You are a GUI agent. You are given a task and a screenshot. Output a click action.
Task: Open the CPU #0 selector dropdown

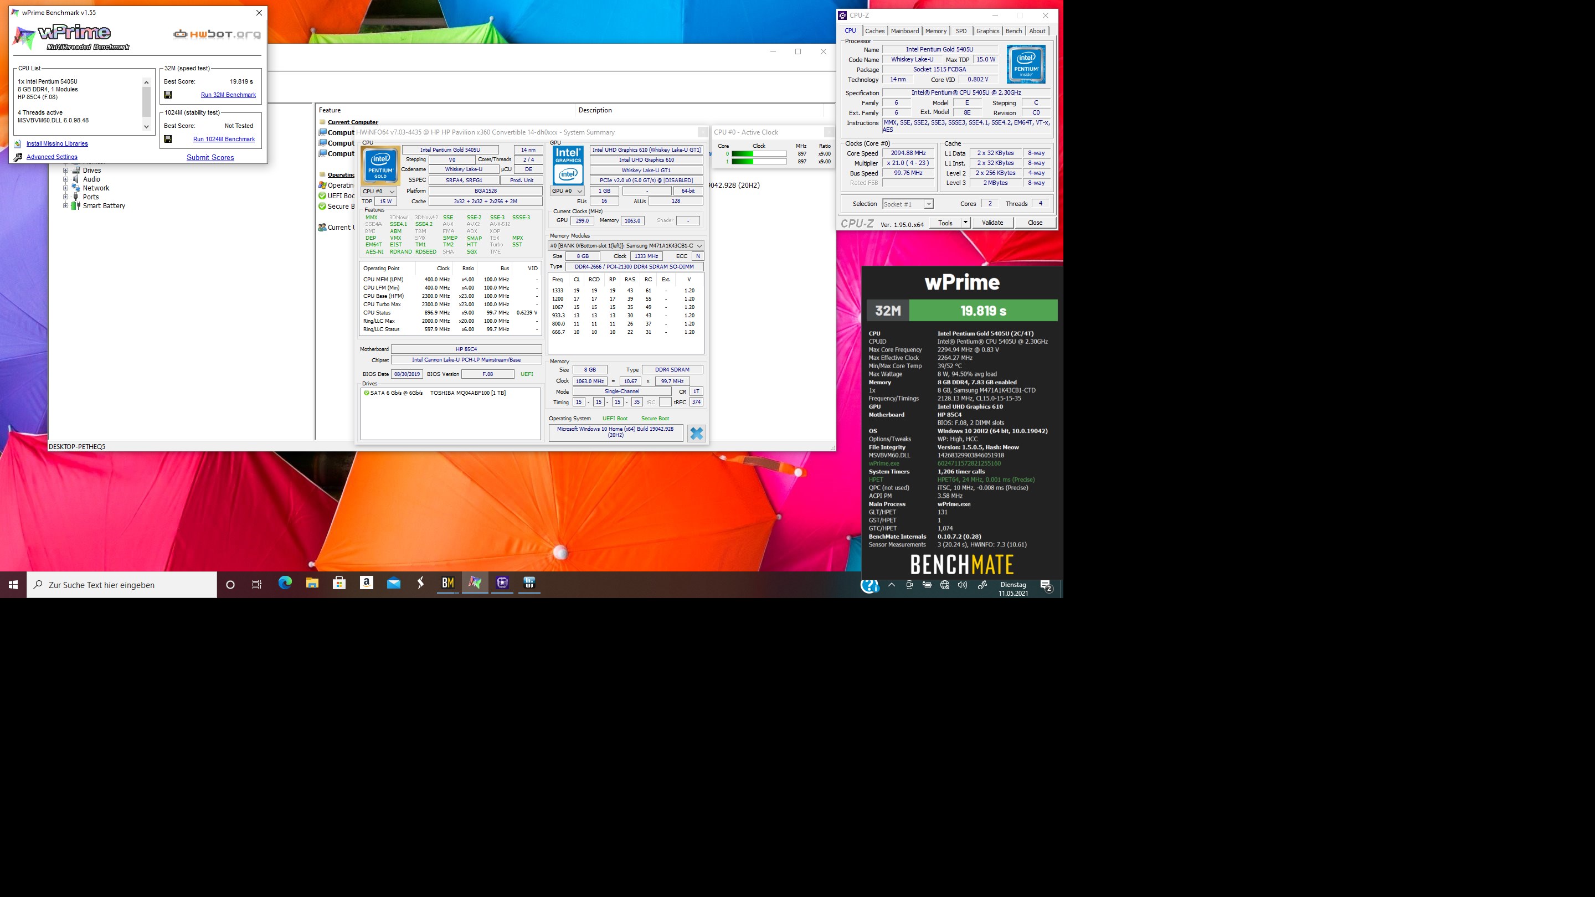[379, 191]
